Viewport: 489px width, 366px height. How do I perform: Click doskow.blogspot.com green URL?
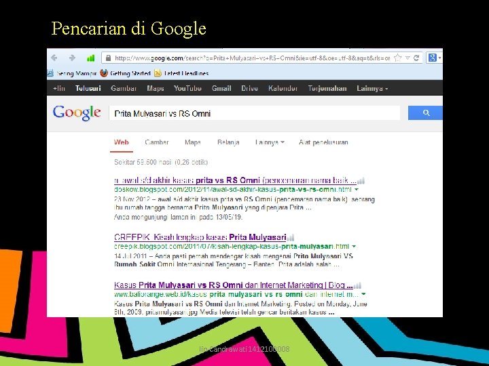[233, 190]
